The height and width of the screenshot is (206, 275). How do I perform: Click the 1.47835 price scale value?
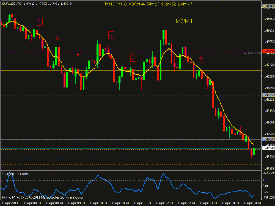[x=268, y=168]
